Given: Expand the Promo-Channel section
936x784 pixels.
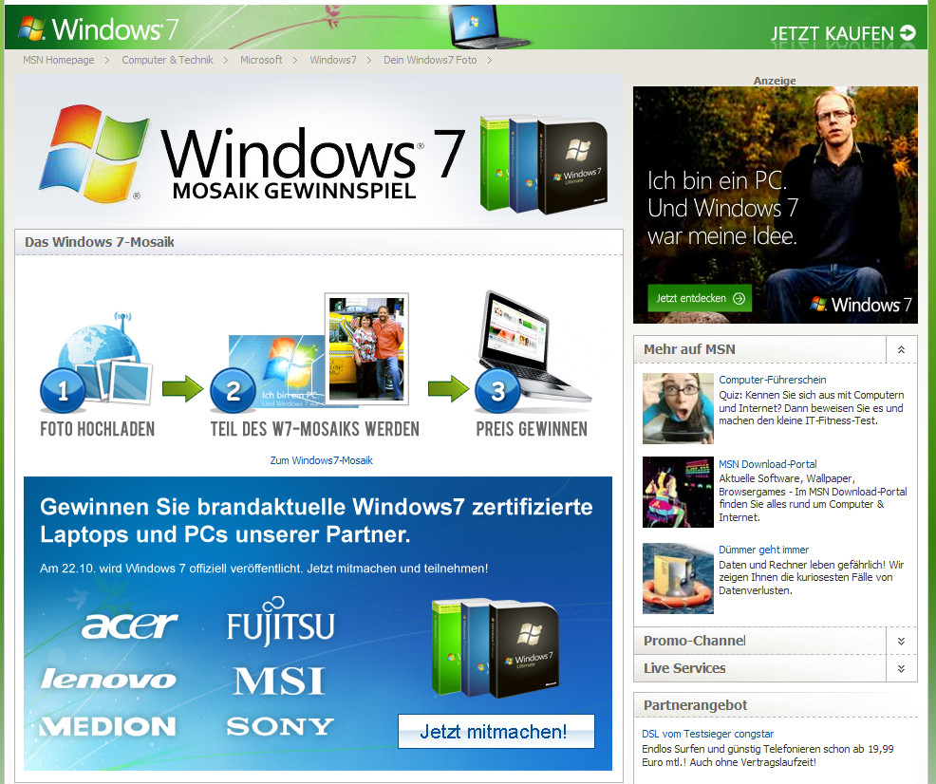Looking at the screenshot, I should pyautogui.click(x=902, y=641).
